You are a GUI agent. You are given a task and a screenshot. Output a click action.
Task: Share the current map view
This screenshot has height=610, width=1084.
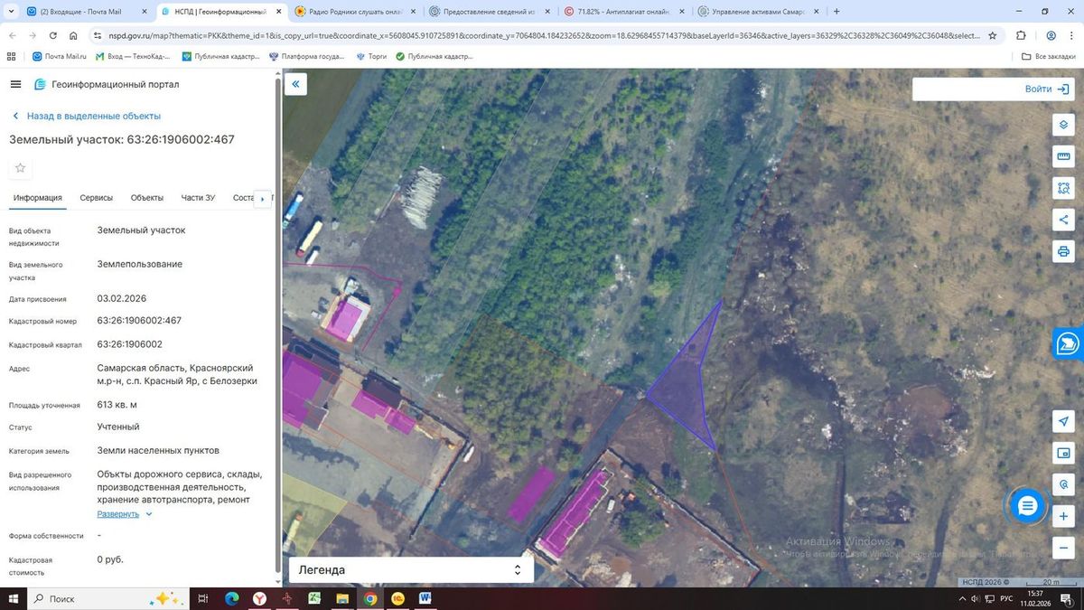coord(1063,220)
